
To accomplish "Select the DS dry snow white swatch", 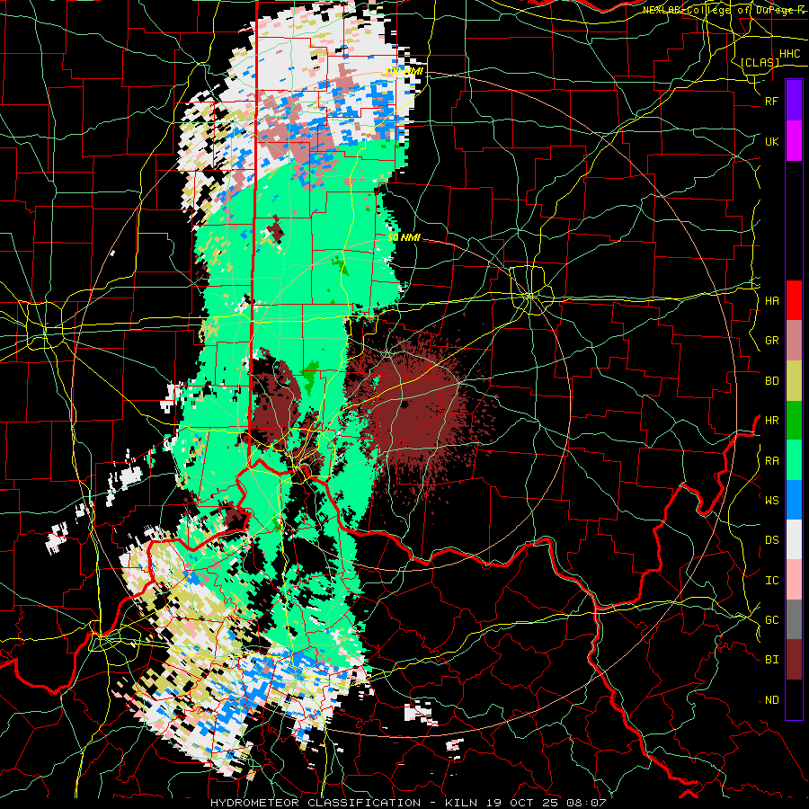I will tap(794, 539).
